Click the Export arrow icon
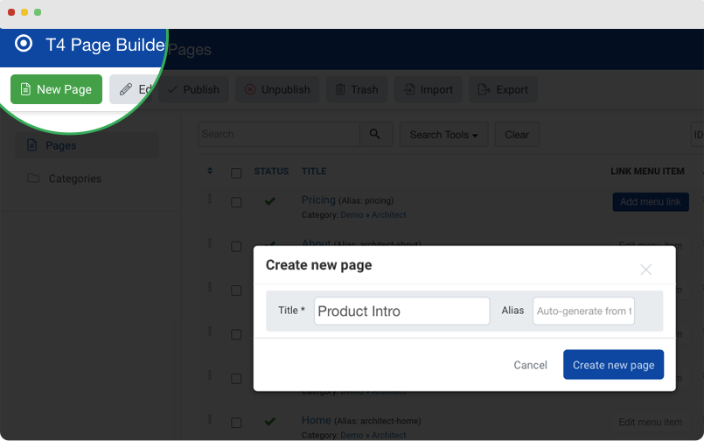The height and width of the screenshot is (441, 704). click(x=484, y=89)
